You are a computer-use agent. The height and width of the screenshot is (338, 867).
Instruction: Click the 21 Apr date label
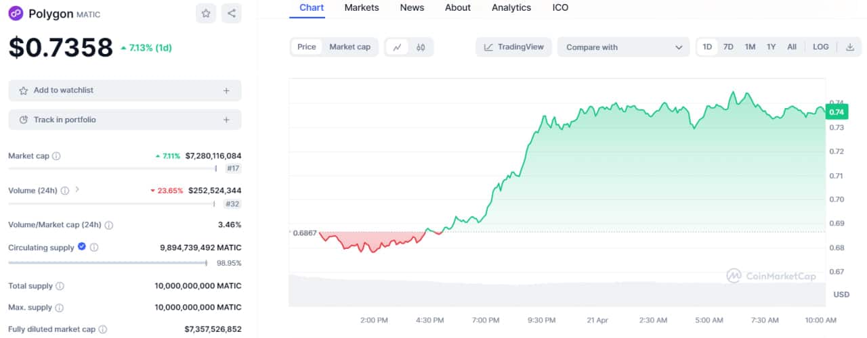pyautogui.click(x=598, y=320)
